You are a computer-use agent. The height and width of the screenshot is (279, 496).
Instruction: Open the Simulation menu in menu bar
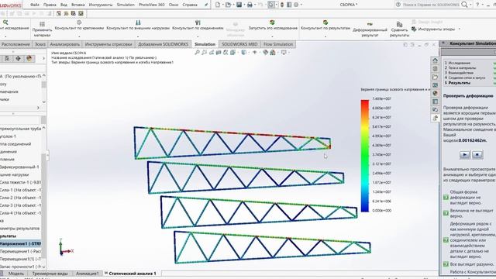point(126,5)
